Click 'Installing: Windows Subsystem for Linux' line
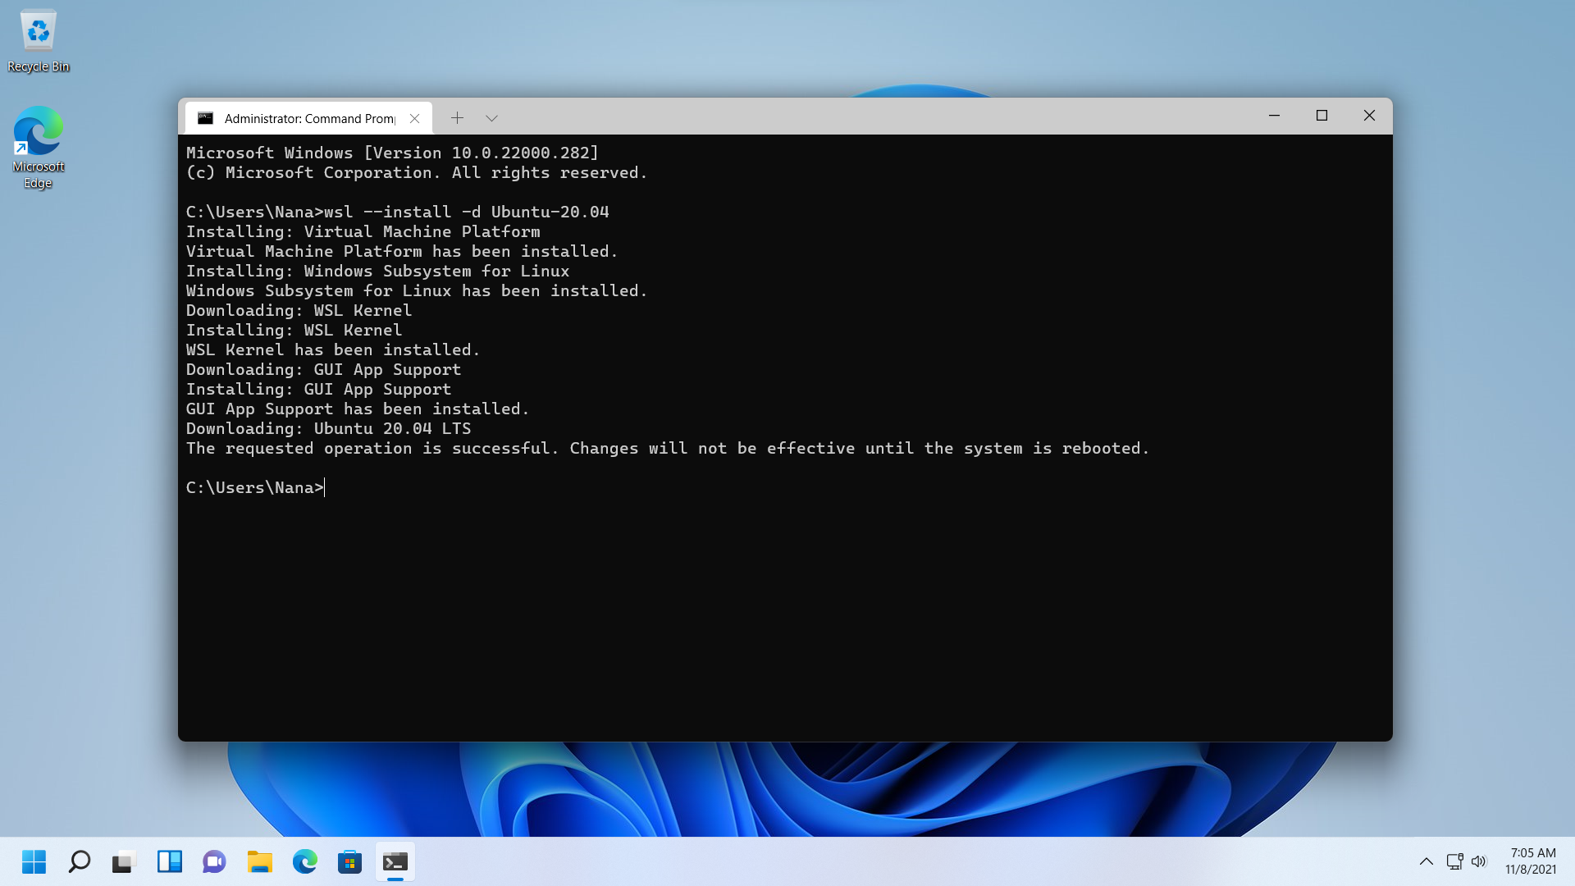This screenshot has width=1575, height=886. 377,271
